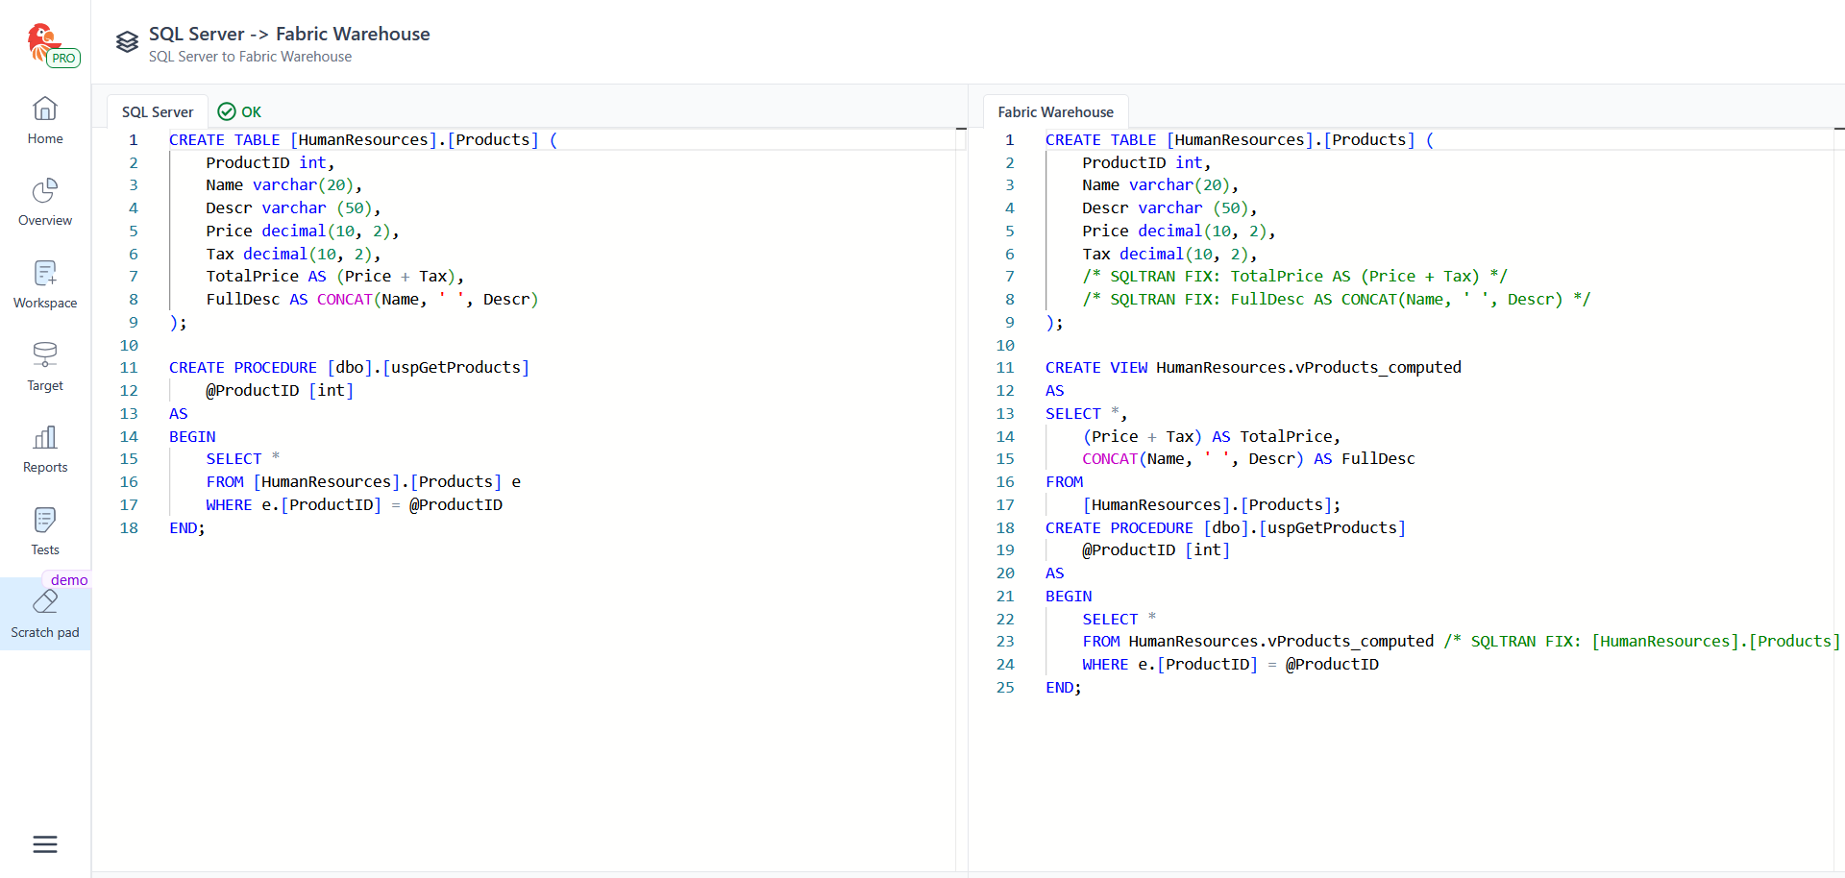This screenshot has height=878, width=1845.
Task: Select the SQL Server tab
Action: [158, 112]
